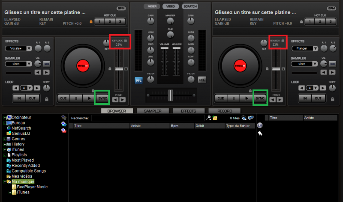The width and height of the screenshot is (343, 202).
Task: Click the left sampler REC button
Action: [46, 64]
